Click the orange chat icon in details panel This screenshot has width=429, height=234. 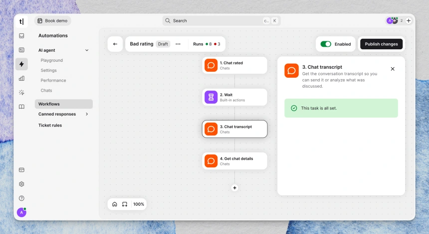pyautogui.click(x=291, y=71)
